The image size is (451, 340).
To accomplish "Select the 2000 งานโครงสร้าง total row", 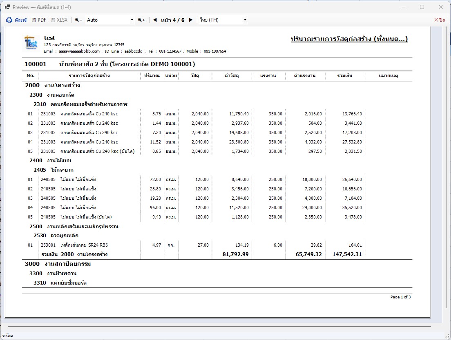I will point(217,254).
